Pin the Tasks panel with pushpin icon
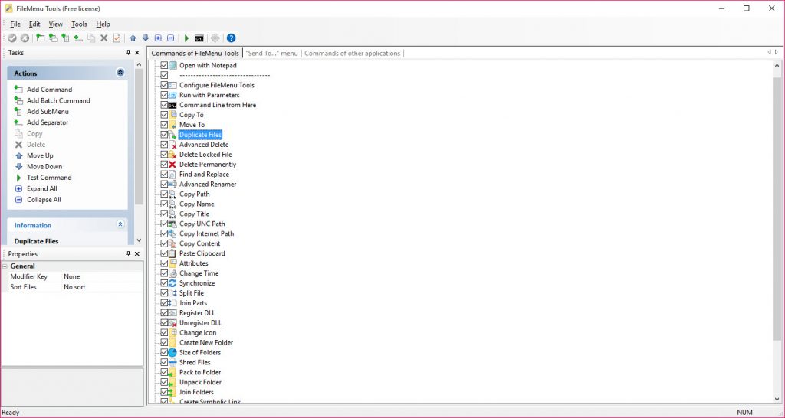The image size is (785, 418). [x=128, y=53]
